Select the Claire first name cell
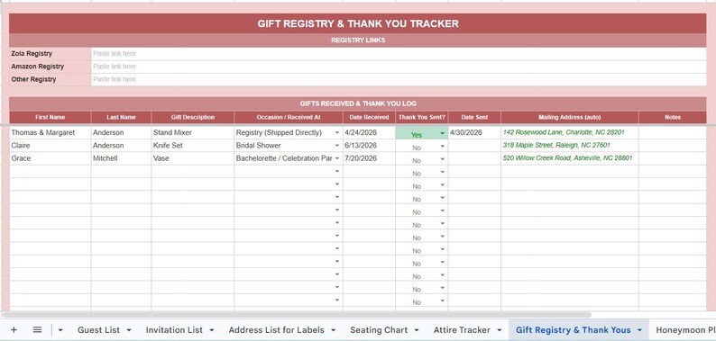 (50, 146)
